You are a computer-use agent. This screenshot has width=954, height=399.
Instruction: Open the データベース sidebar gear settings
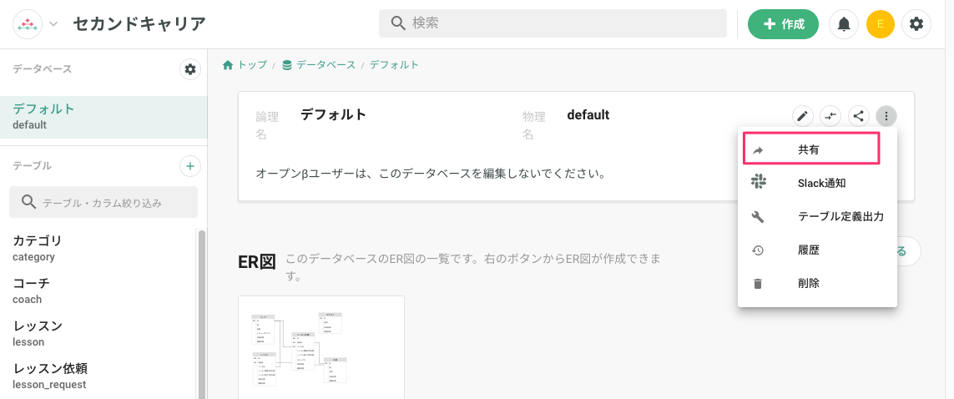pos(190,69)
